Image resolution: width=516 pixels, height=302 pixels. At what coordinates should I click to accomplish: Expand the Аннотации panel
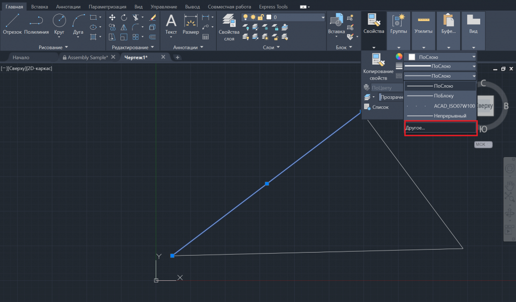(x=188, y=47)
